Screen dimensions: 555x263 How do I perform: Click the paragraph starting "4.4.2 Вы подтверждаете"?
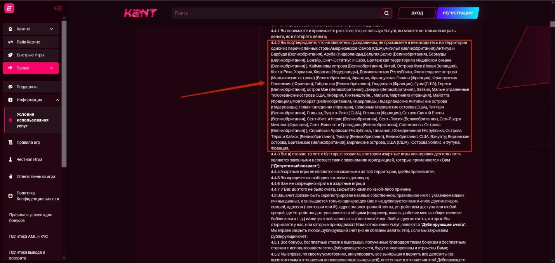click(x=370, y=95)
